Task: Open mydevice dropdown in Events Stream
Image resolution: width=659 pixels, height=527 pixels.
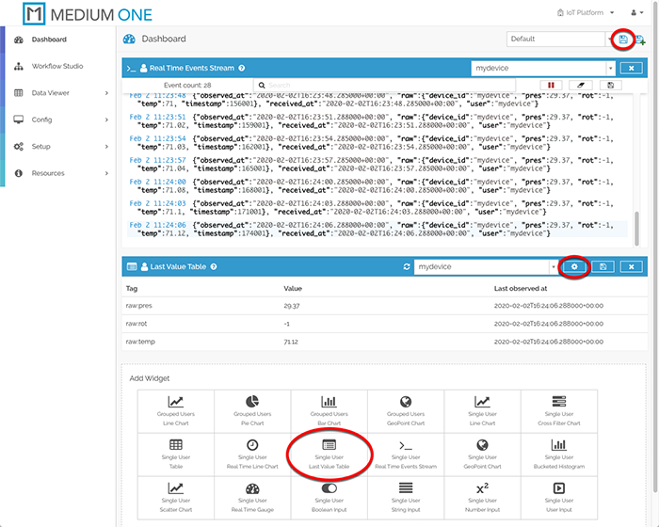Action: [x=544, y=68]
